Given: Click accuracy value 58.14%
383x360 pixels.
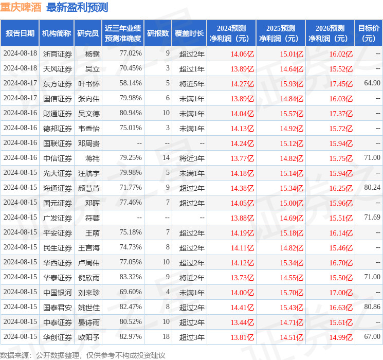Looking at the screenshot, I should click(131, 83).
